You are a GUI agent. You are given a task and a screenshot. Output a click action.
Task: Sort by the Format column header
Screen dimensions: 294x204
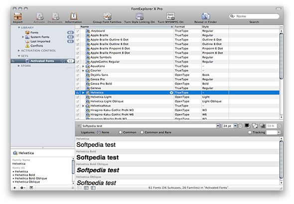pos(187,27)
